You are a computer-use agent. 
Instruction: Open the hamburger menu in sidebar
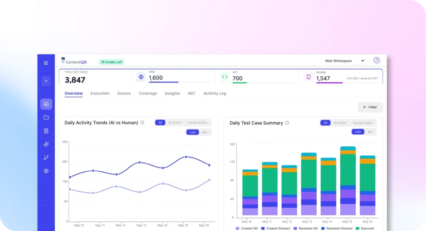click(x=46, y=63)
